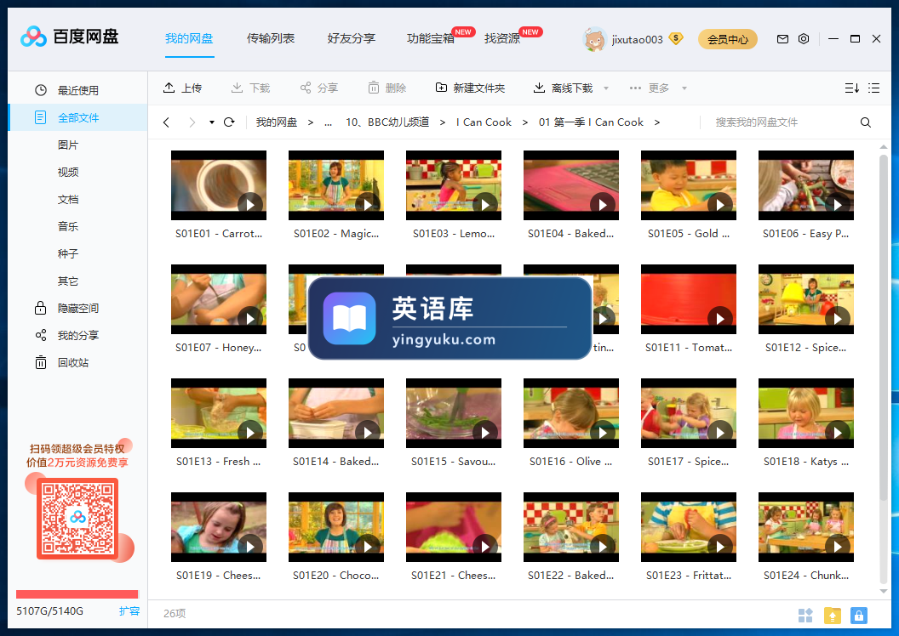
Task: Open the 更多 more options menu
Action: 649,88
